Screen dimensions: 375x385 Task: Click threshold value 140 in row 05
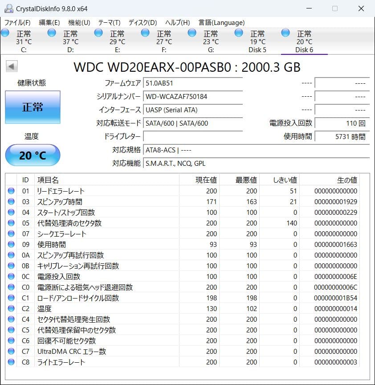292,223
